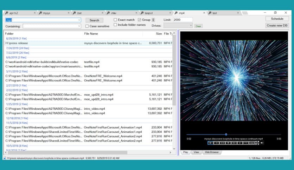Image resolution: width=294 pixels, height=170 pixels.
Task: Click the Create new DB button
Action: (277, 25)
